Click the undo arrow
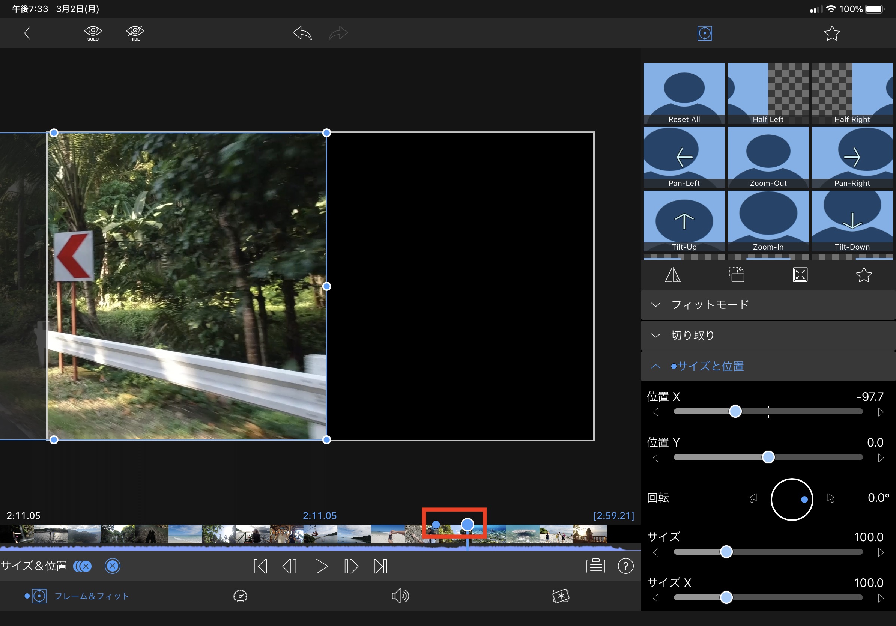 pos(302,33)
